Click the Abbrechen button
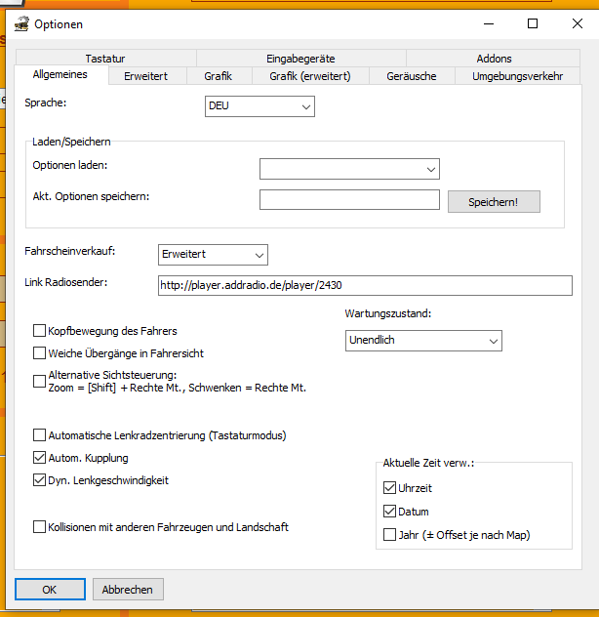Screen dimensions: 599x617 128,590
